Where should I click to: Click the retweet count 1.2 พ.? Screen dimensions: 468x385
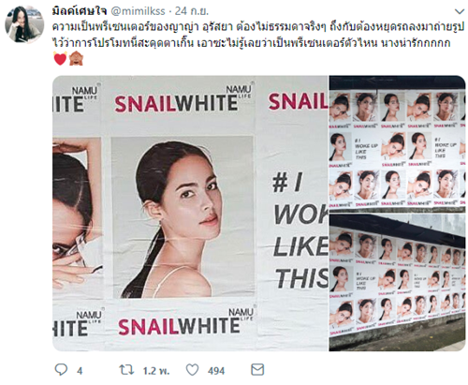point(156,371)
